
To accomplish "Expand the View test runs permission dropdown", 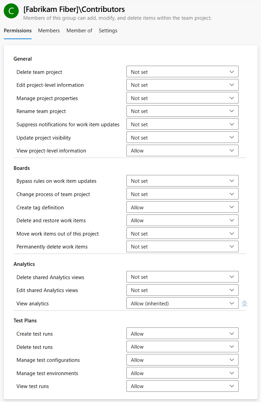I will [182, 386].
